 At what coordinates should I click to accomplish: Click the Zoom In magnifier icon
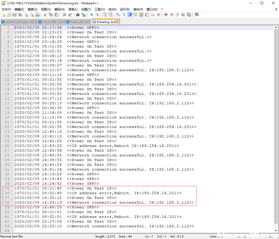click(x=91, y=15)
